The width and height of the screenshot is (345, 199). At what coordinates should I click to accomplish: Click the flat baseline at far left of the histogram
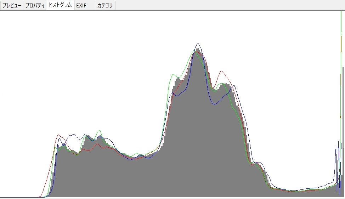tap(18, 197)
